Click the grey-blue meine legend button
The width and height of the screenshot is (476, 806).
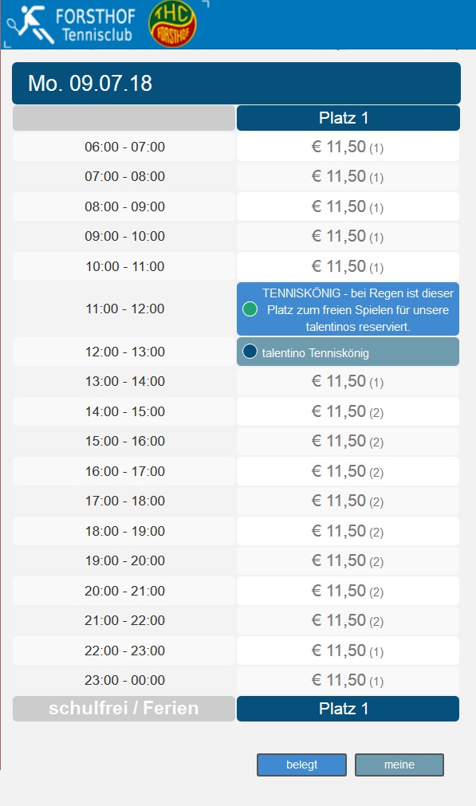coord(399,765)
